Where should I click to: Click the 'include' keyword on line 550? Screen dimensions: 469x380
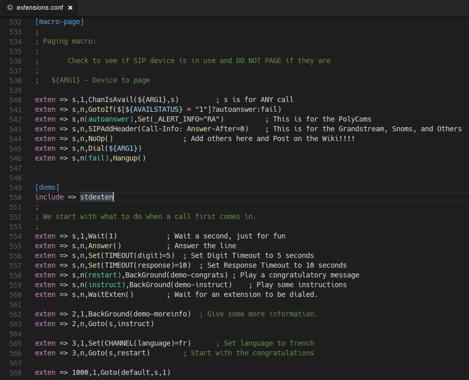[x=49, y=197]
